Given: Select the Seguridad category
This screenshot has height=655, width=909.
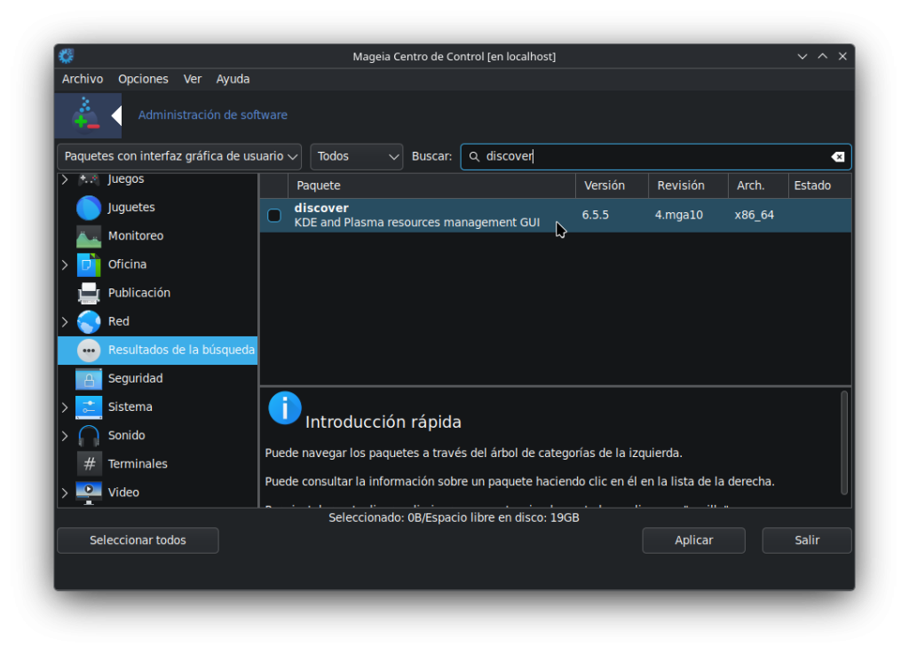Looking at the screenshot, I should pos(135,378).
